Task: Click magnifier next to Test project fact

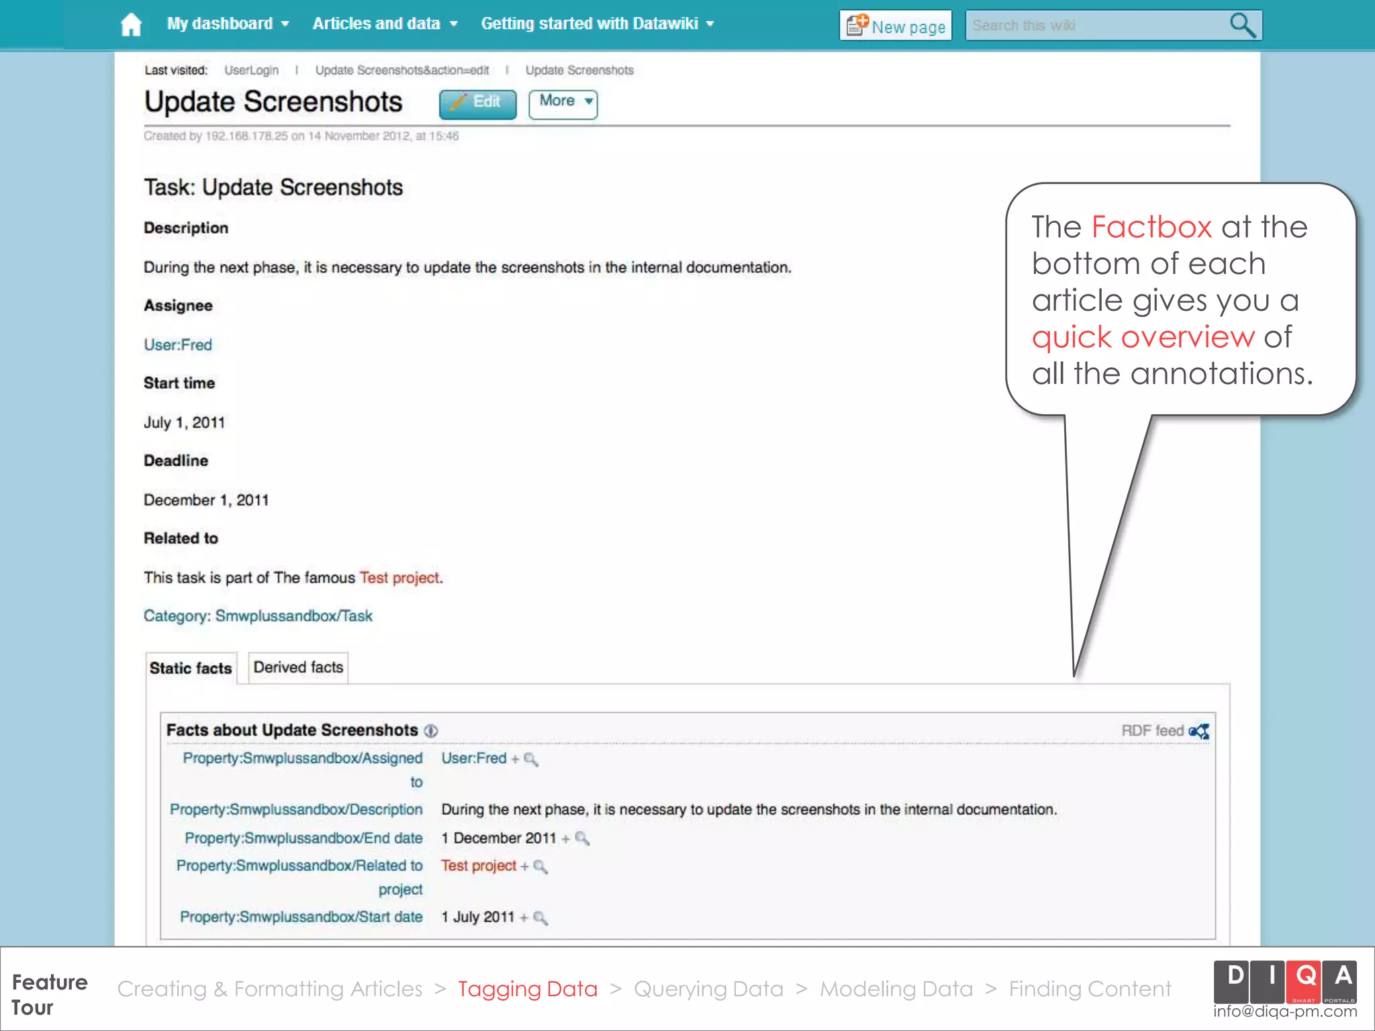Action: (x=540, y=867)
